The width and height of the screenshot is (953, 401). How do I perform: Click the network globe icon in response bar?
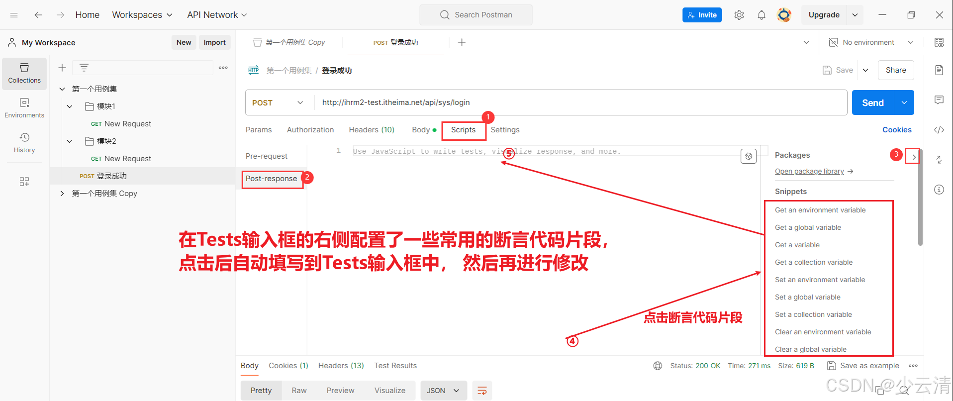tap(658, 366)
